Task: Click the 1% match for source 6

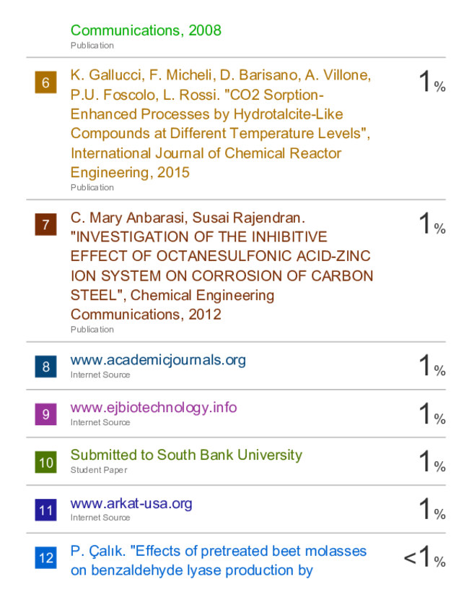Action: click(x=432, y=82)
